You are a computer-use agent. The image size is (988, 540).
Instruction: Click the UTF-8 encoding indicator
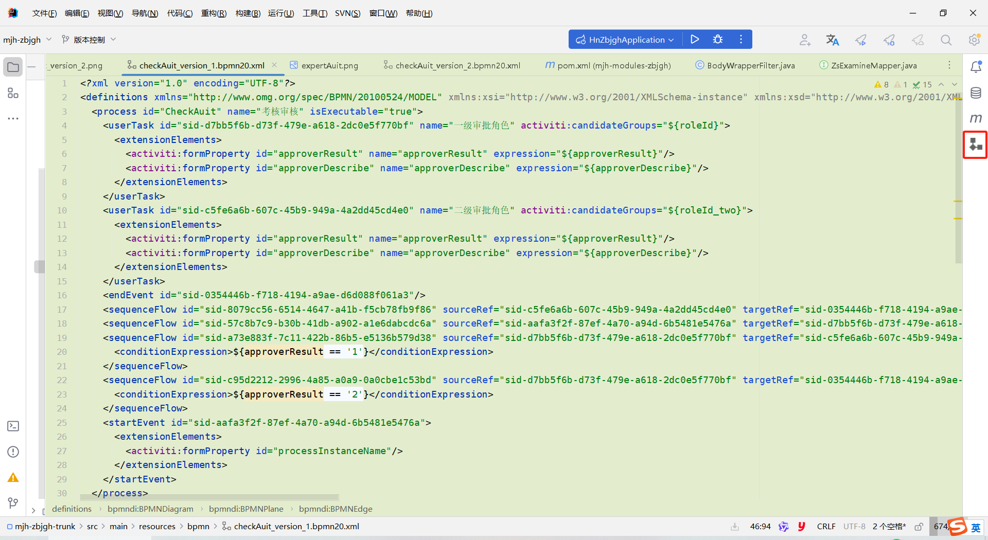854,526
